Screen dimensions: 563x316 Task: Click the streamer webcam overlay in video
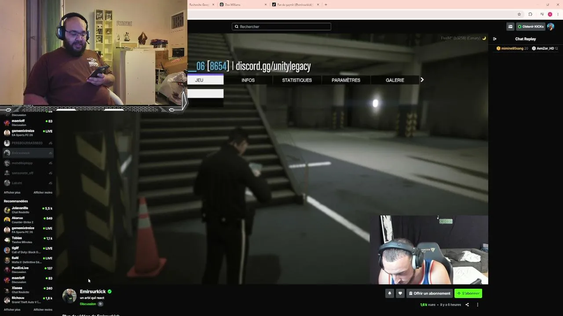429,250
